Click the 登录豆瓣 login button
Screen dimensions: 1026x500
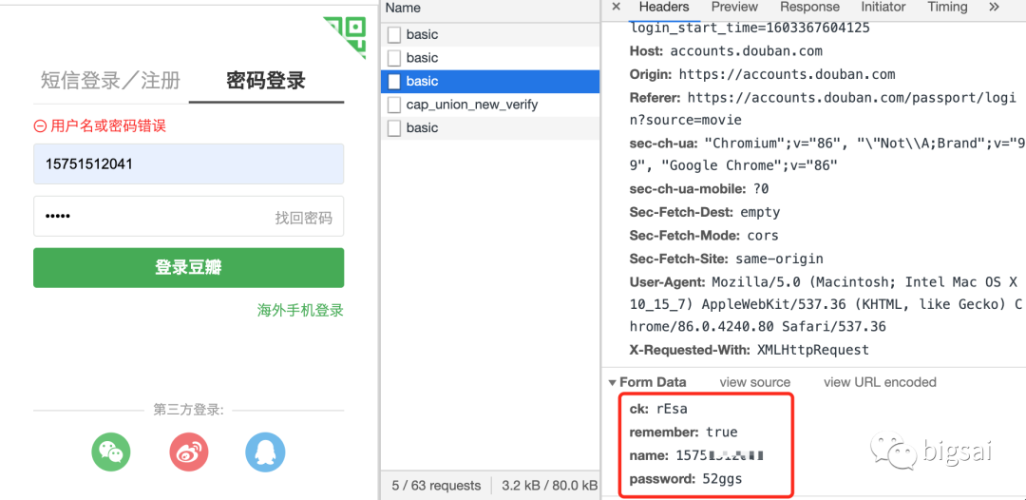coord(188,268)
